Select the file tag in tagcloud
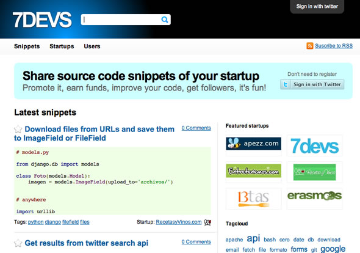The image size is (360, 253). click(x=262, y=250)
